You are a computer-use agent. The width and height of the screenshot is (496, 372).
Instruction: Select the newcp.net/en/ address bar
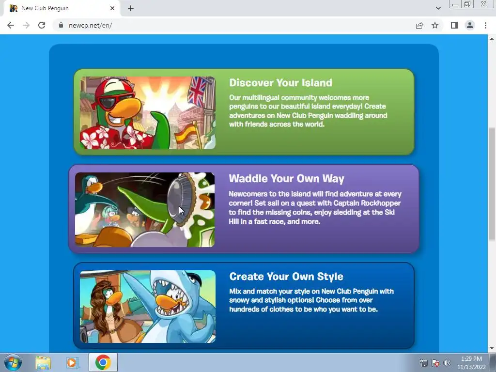(x=234, y=25)
